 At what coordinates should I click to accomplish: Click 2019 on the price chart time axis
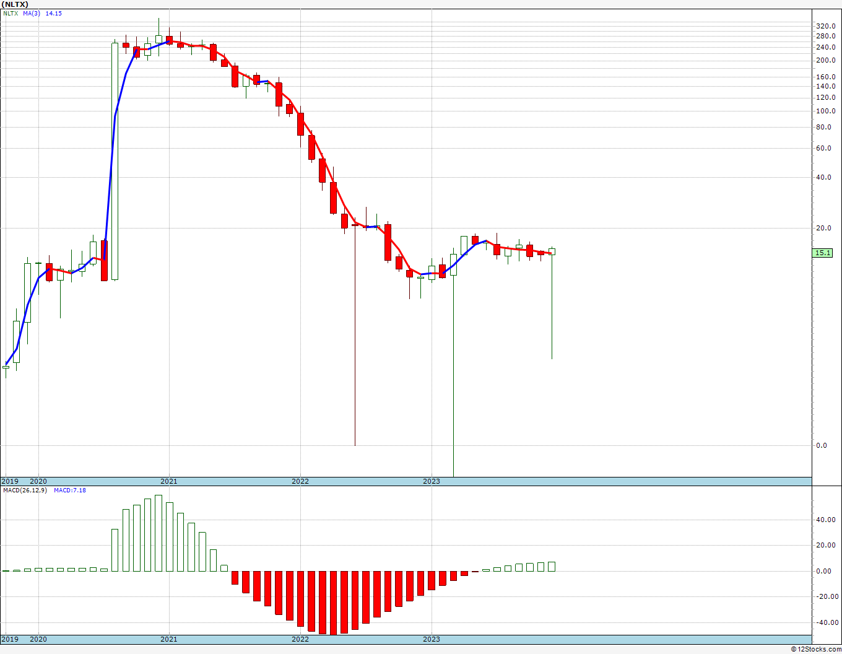click(9, 481)
